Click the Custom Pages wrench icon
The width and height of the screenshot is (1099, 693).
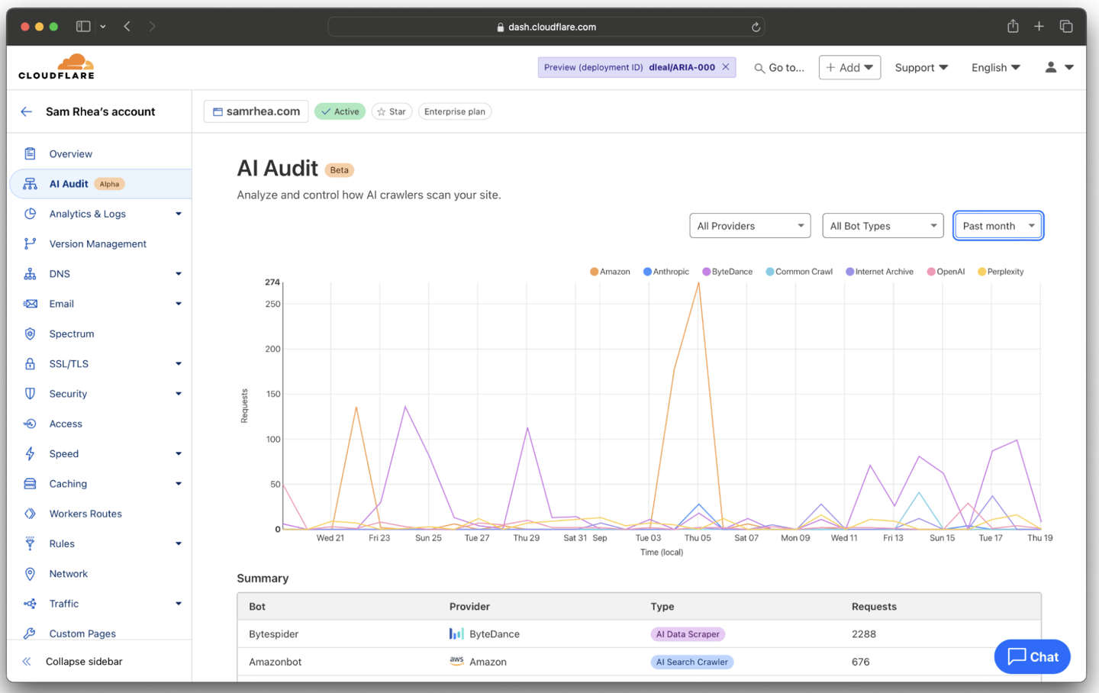click(x=30, y=633)
